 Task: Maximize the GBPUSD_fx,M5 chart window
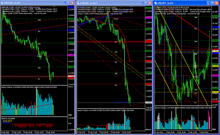pos(69,3)
